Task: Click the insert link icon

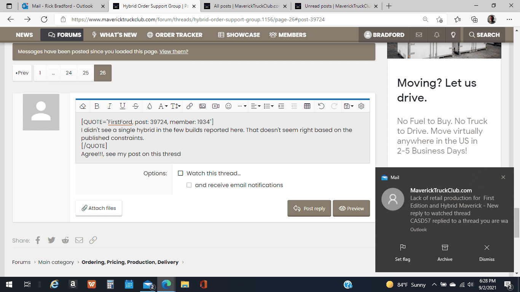Action: click(x=190, y=106)
